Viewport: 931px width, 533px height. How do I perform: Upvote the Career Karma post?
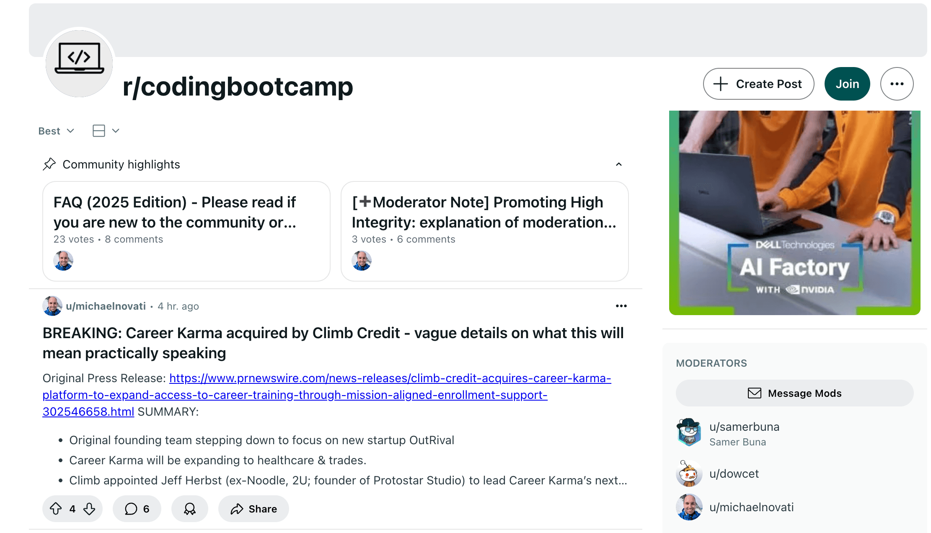tap(57, 509)
